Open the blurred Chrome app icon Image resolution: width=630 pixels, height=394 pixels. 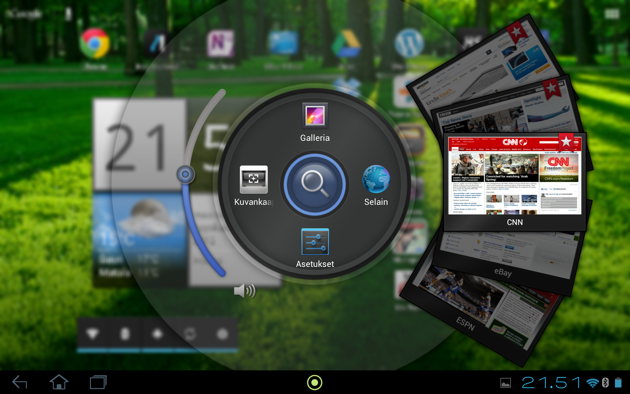coord(95,44)
